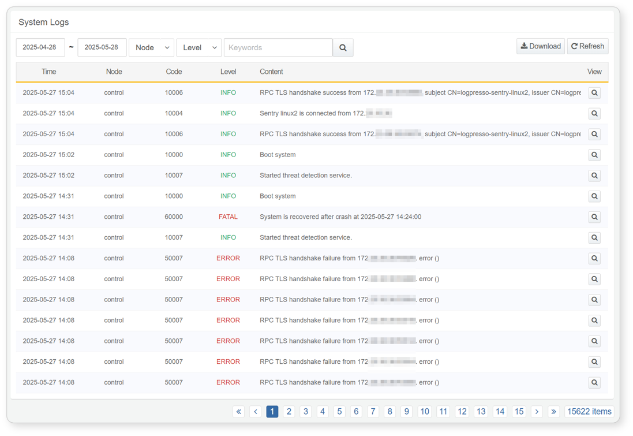The height and width of the screenshot is (436, 633).
Task: Go to page 10
Action: (425, 411)
